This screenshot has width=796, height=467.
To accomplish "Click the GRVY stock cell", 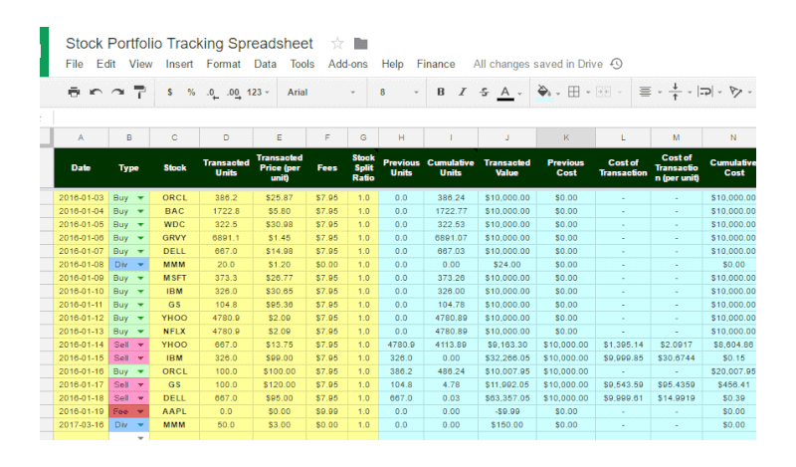I will pos(175,238).
